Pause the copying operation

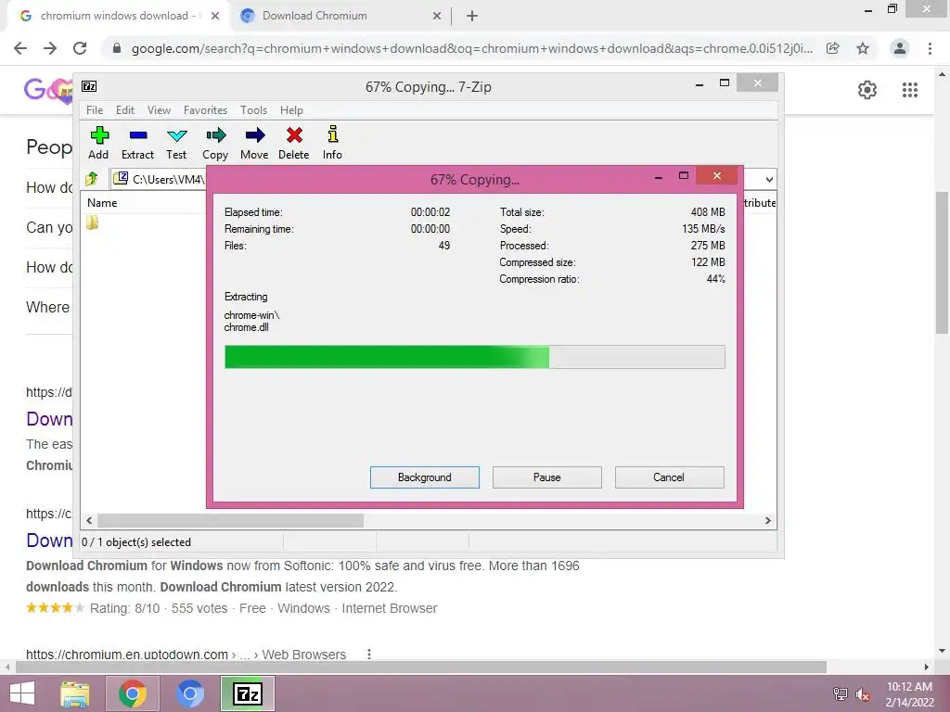click(x=547, y=477)
